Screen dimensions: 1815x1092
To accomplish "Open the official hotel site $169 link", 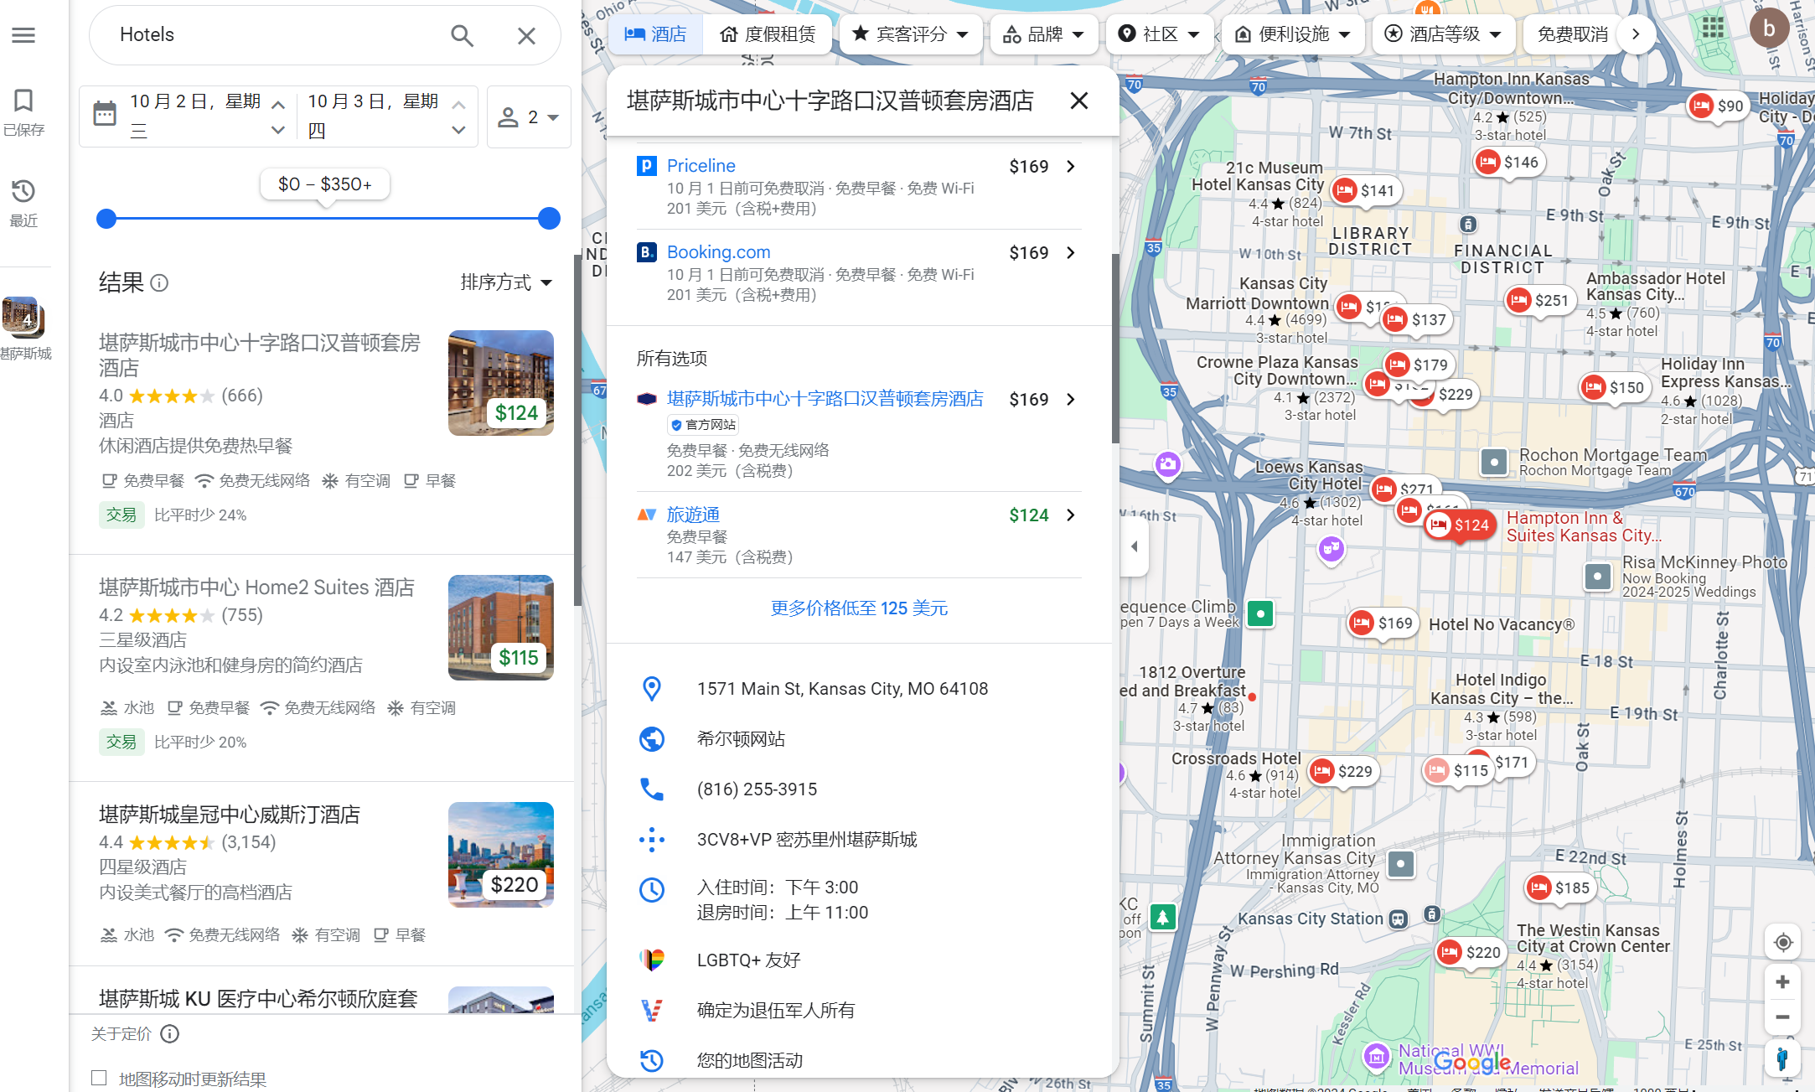I will coord(825,399).
